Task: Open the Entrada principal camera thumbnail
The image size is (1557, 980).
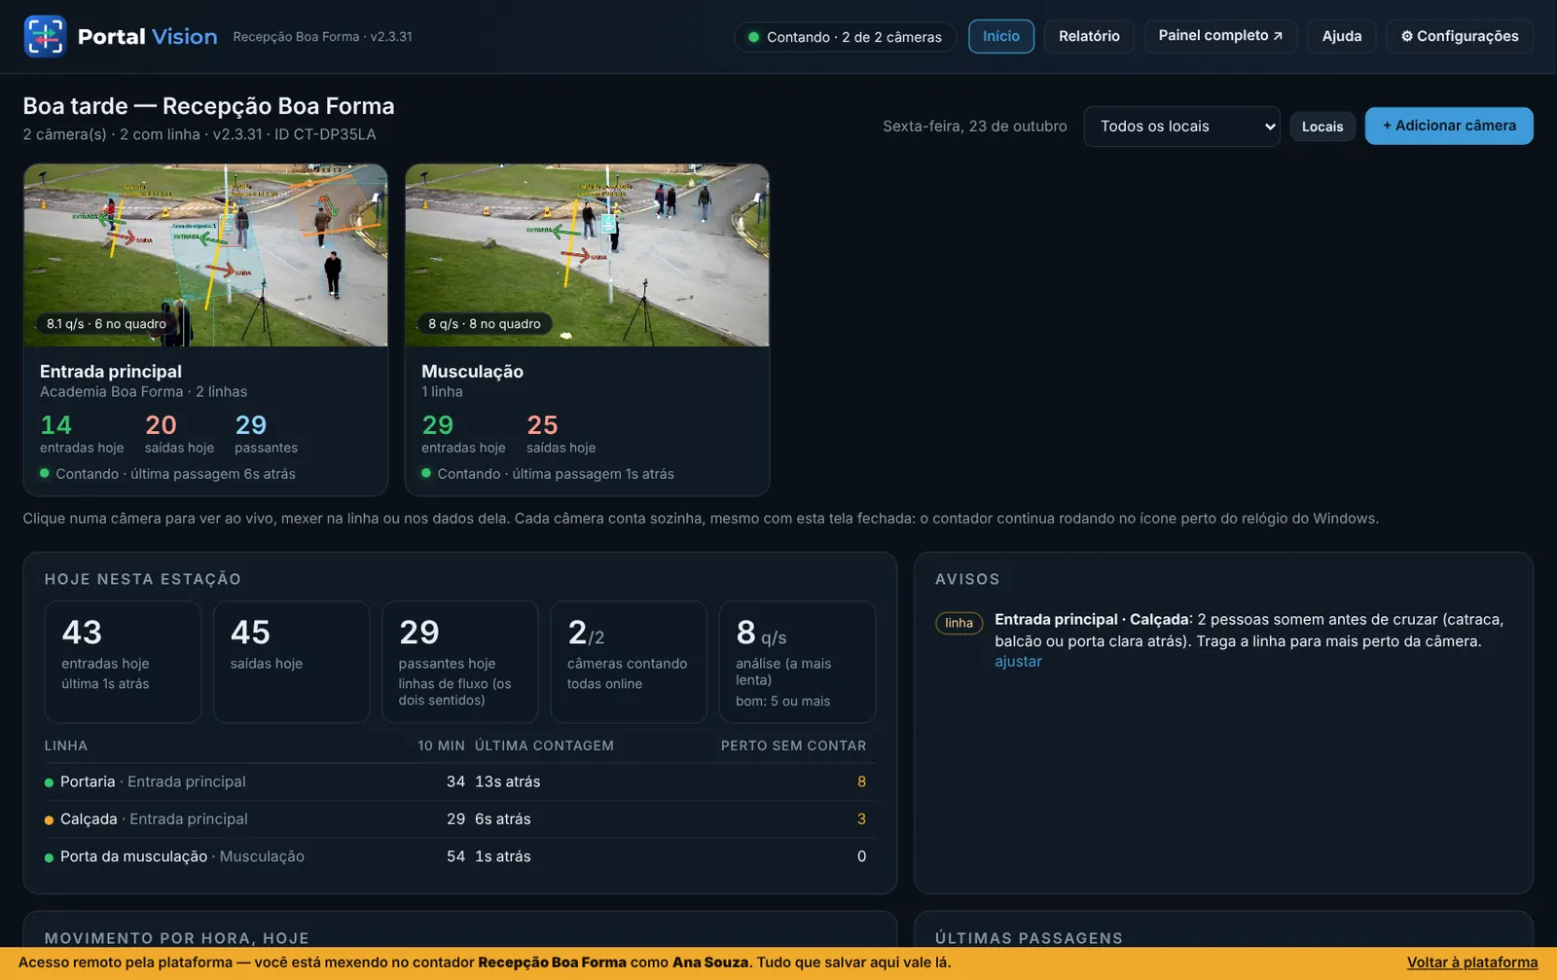Action: [x=205, y=255]
